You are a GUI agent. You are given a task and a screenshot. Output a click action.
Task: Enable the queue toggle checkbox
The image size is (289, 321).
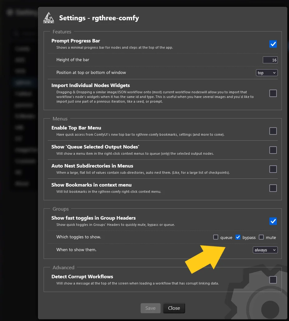click(x=215, y=237)
